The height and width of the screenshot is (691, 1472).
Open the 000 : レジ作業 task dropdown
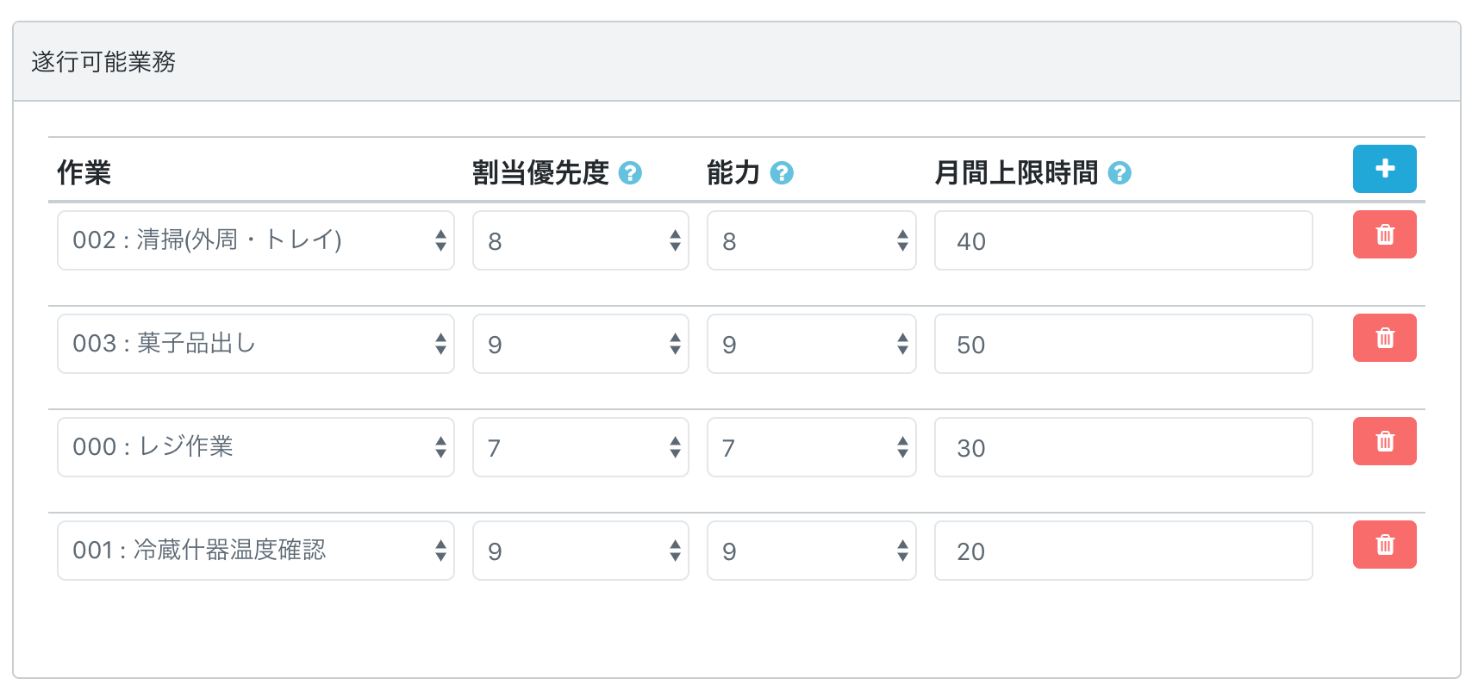[x=256, y=447]
